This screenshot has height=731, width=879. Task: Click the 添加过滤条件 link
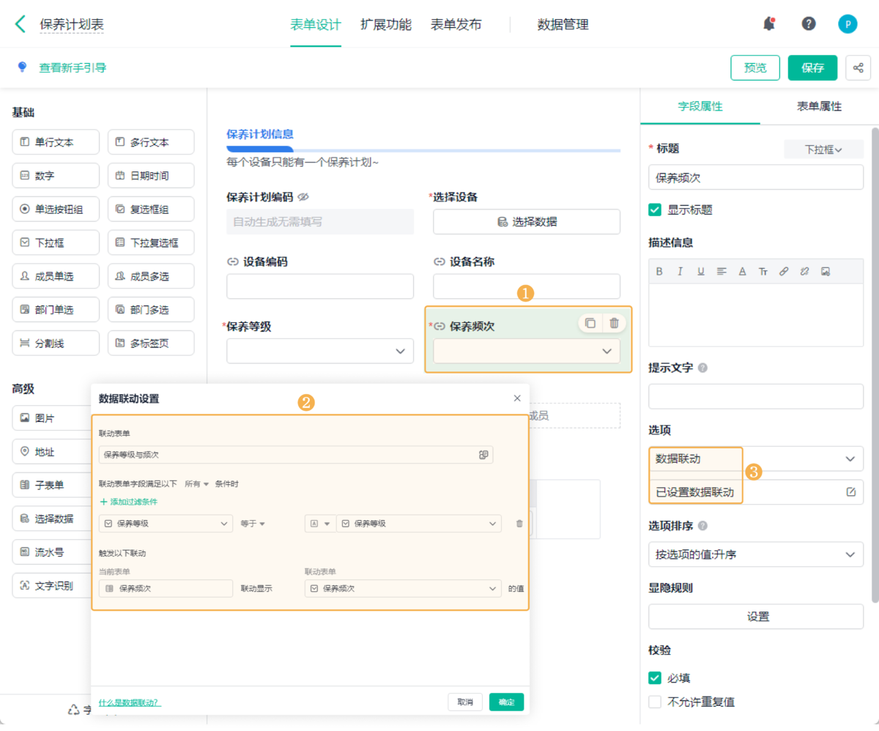(x=128, y=502)
